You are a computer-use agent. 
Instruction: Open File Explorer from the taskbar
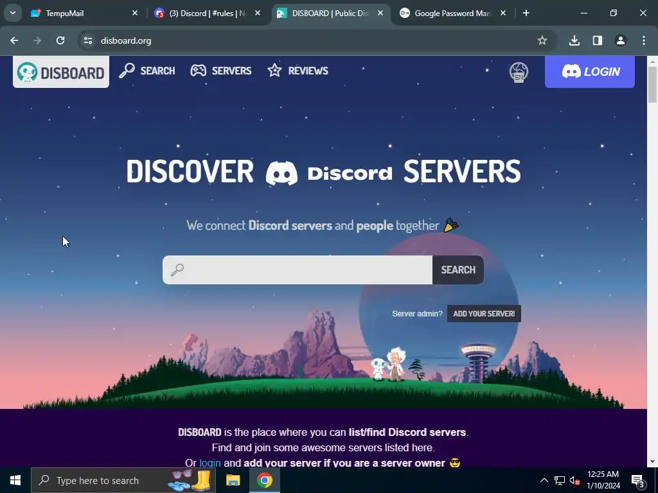click(233, 480)
